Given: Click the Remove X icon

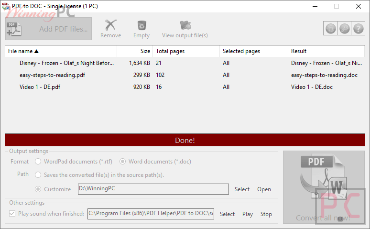Looking at the screenshot, I should [111, 25].
